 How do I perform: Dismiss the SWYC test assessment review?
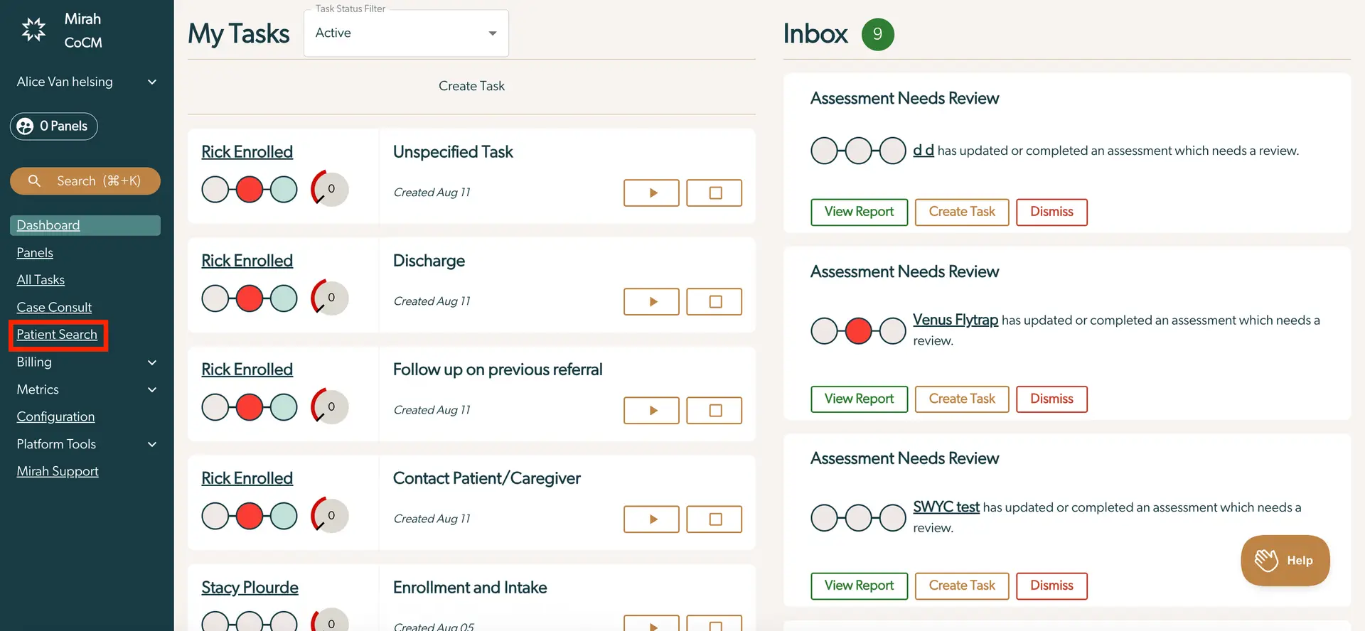point(1051,586)
